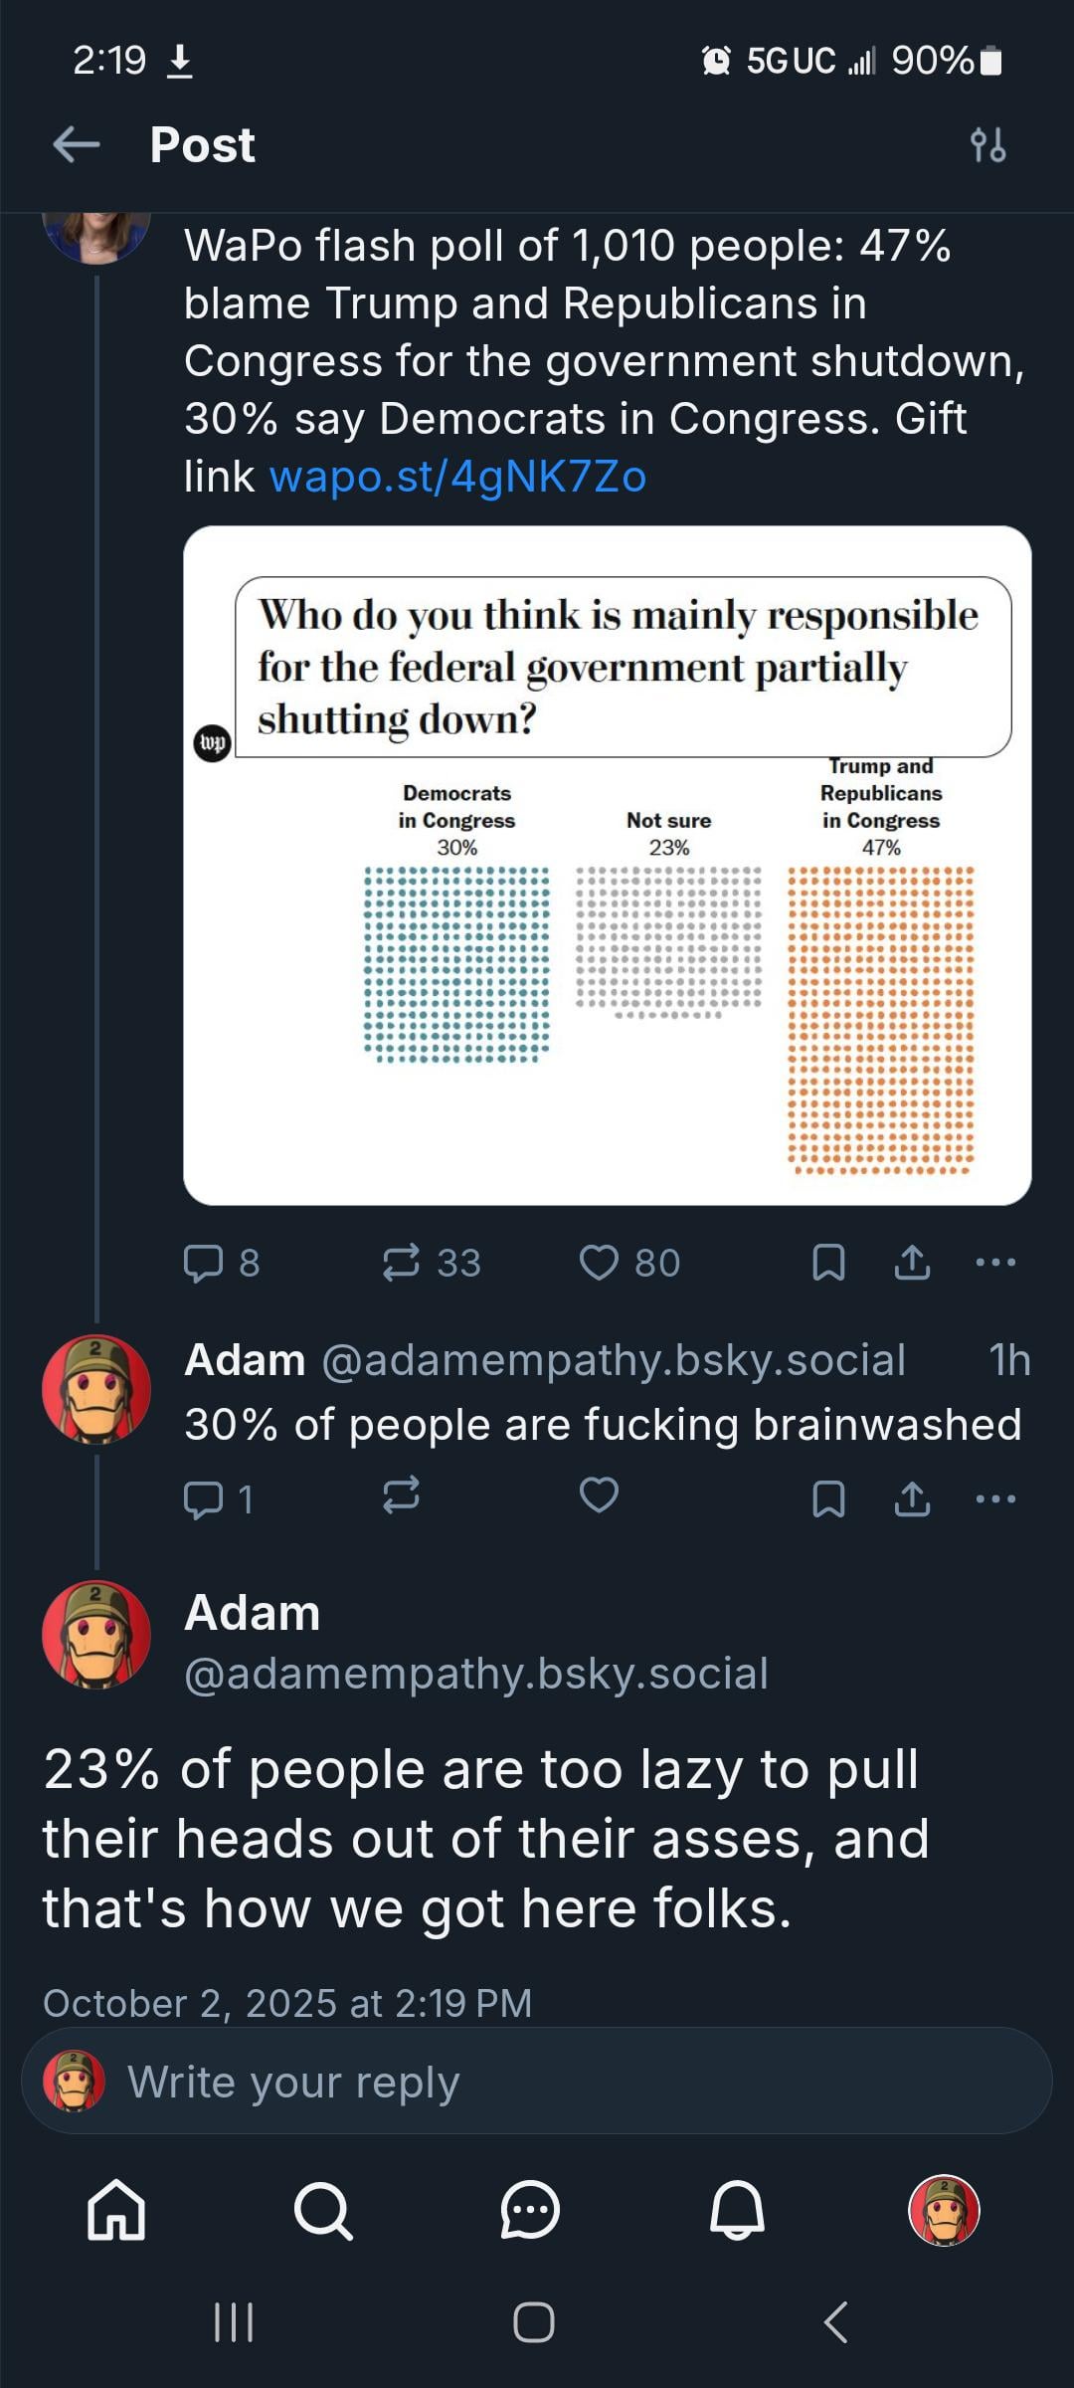Viewport: 1074px width, 2388px height.
Task: Share the WaPo poll post
Action: (912, 1263)
